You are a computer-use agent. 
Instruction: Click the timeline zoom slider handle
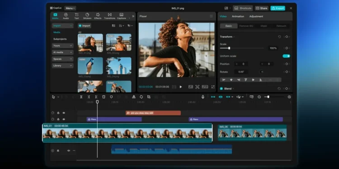click(x=268, y=97)
